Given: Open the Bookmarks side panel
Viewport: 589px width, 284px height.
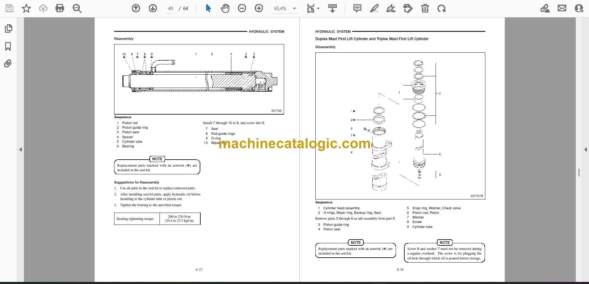Looking at the screenshot, I should tap(8, 46).
